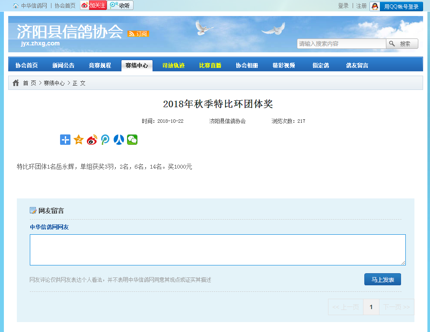The image size is (430, 332).
Task: Open the 新闻公告 navigation tab
Action: pos(64,65)
